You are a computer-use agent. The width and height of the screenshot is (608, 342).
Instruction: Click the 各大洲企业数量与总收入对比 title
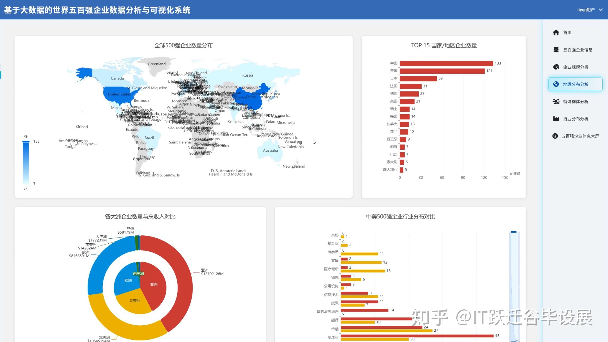[x=140, y=217]
